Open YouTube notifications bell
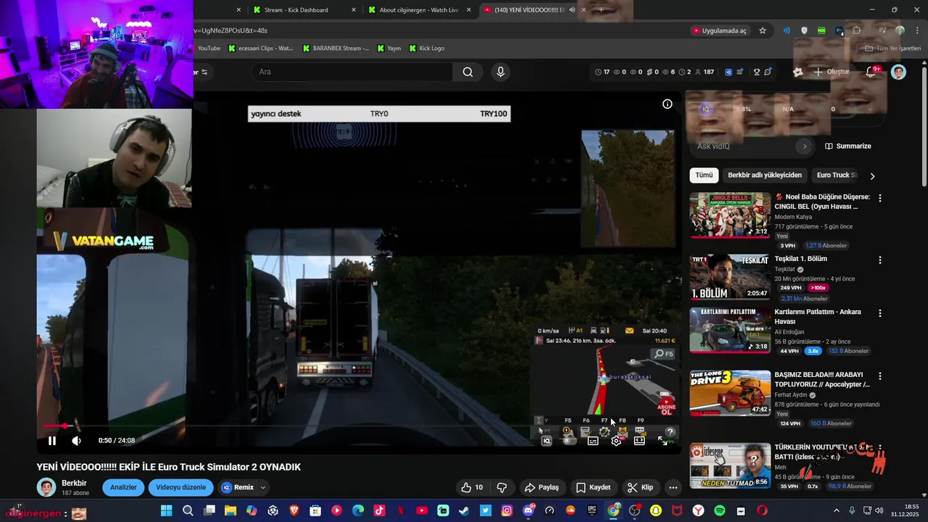 point(872,72)
